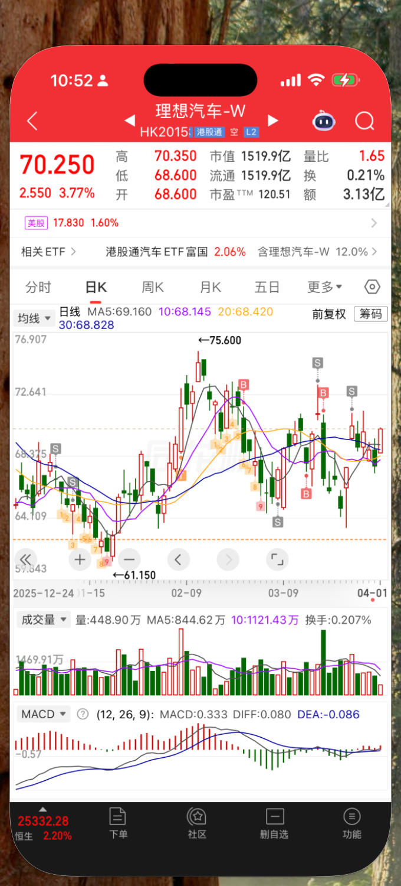Tap the Wi-Fi status icon

(x=317, y=80)
